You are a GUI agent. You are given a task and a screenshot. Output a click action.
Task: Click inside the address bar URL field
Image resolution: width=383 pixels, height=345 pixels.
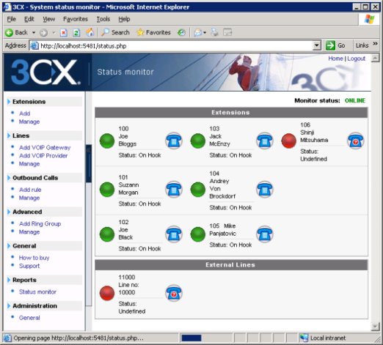click(171, 46)
